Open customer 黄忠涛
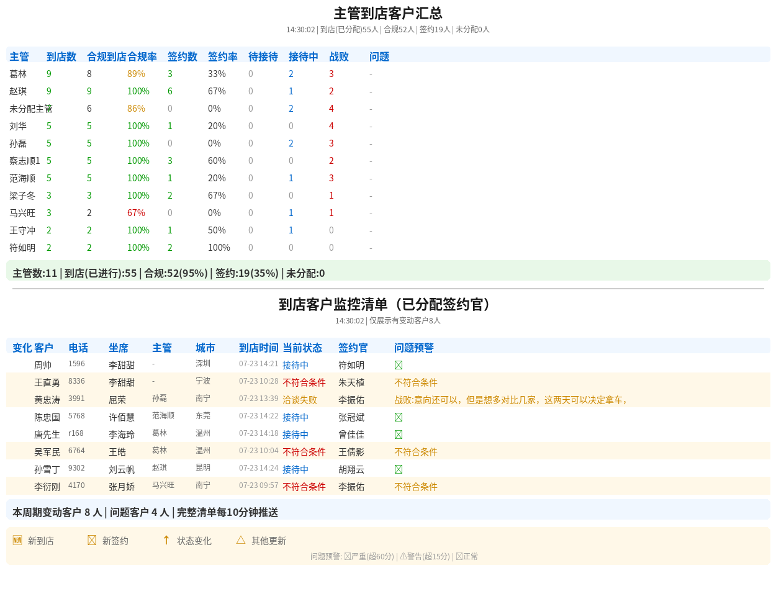 click(x=47, y=400)
